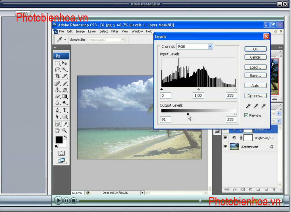This screenshot has width=291, height=212.
Task: Open the Image menu
Action: [x=80, y=31]
